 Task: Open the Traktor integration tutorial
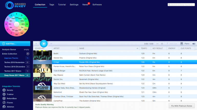pyautogui.click(x=8, y=94)
